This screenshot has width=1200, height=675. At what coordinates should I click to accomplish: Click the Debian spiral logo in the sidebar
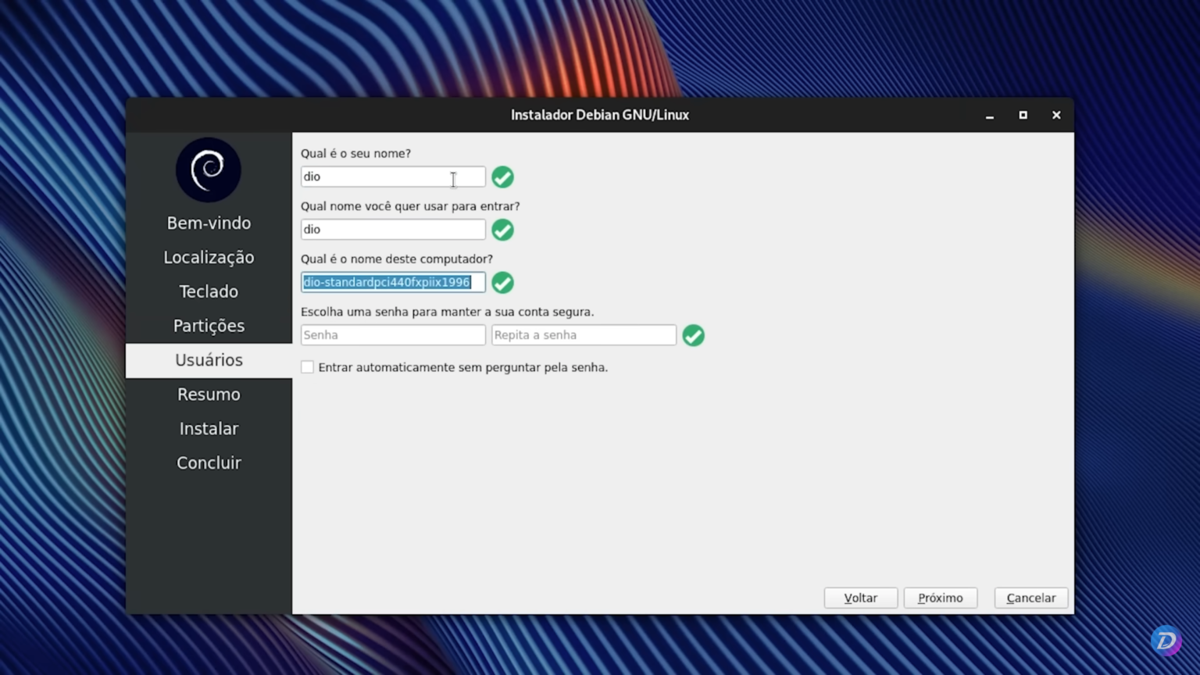[x=208, y=170]
